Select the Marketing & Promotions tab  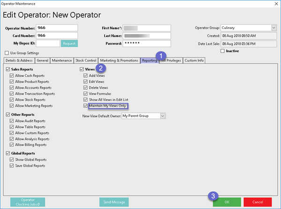point(119,60)
